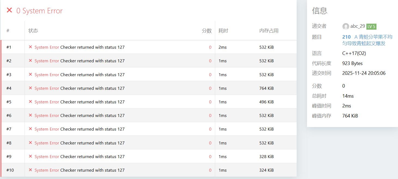Click the 分数 column header
The image size is (398, 179).
(206, 31)
